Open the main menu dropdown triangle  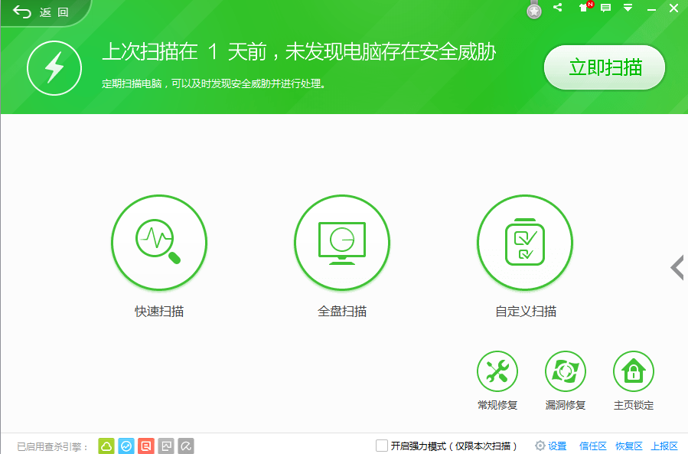click(628, 8)
